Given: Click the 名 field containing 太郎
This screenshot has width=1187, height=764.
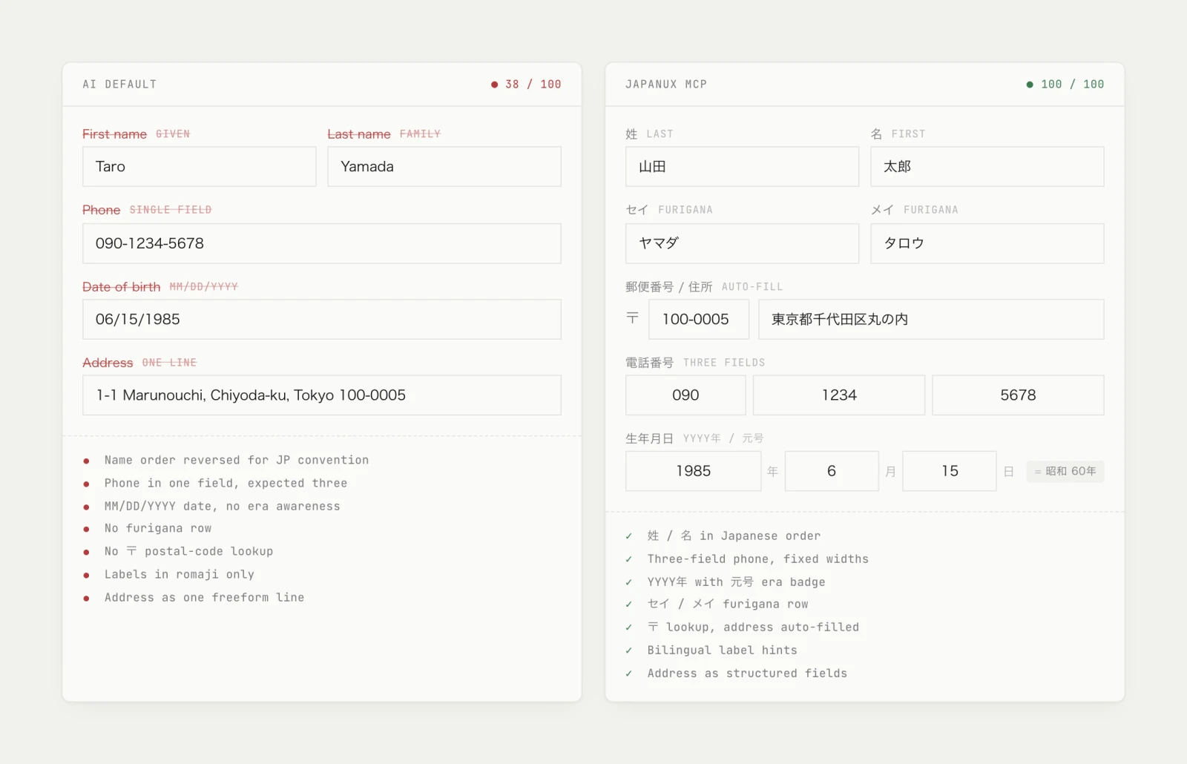Looking at the screenshot, I should point(987,166).
